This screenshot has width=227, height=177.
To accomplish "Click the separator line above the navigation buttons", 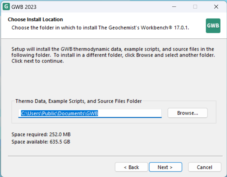I will pos(115,156).
